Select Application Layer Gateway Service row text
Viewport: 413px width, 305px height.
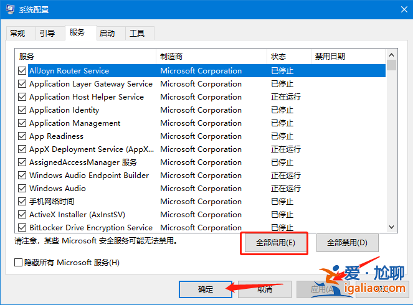click(91, 83)
